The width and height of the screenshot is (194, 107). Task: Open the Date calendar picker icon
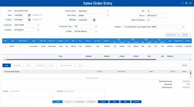[29, 15]
